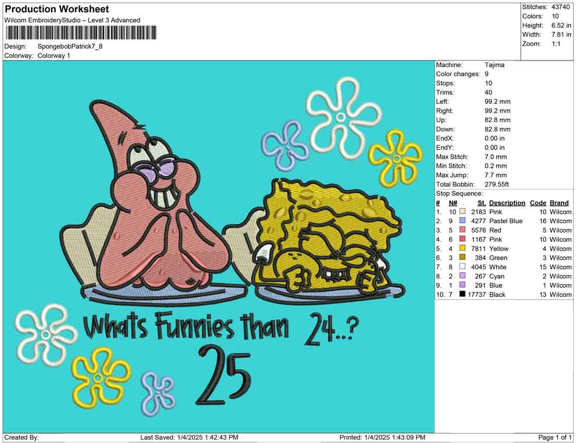576x443 pixels.
Task: Click the embroidery design preview
Action: click(215, 244)
